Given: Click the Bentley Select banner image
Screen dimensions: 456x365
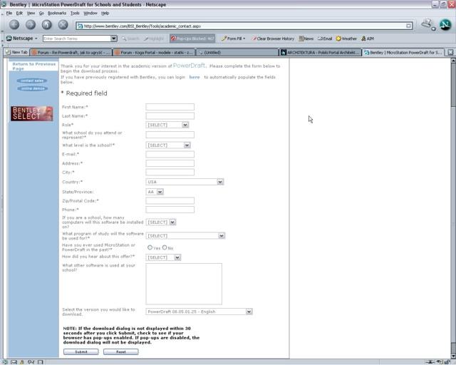Looking at the screenshot, I should point(32,113).
